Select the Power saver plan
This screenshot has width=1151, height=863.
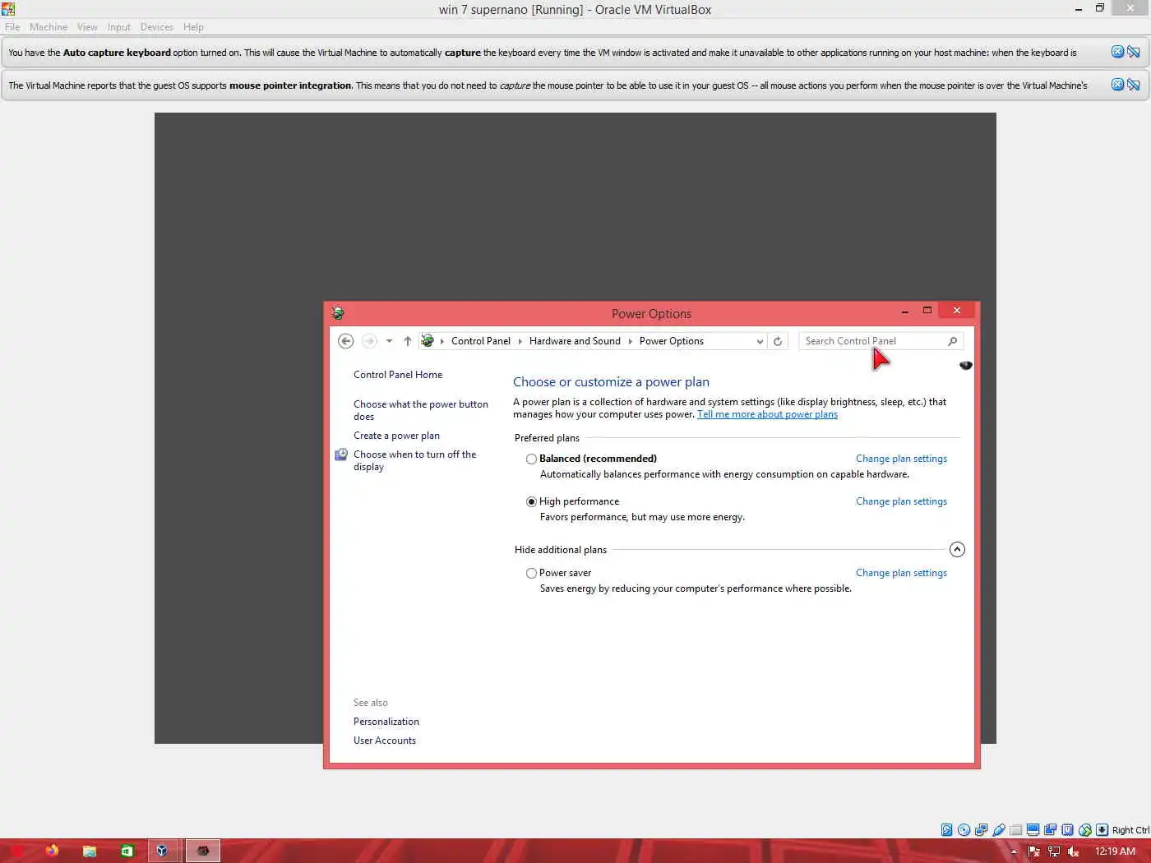[x=531, y=573]
